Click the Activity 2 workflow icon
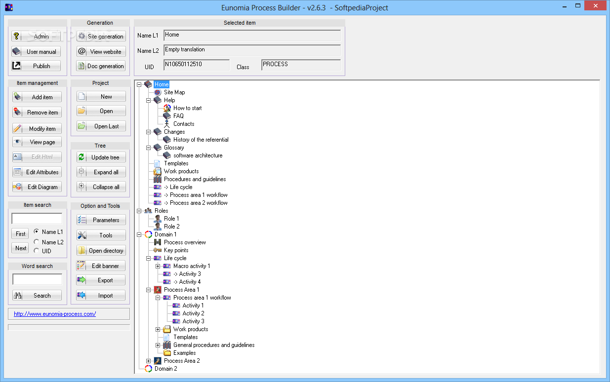Image resolution: width=610 pixels, height=382 pixels. tap(176, 313)
